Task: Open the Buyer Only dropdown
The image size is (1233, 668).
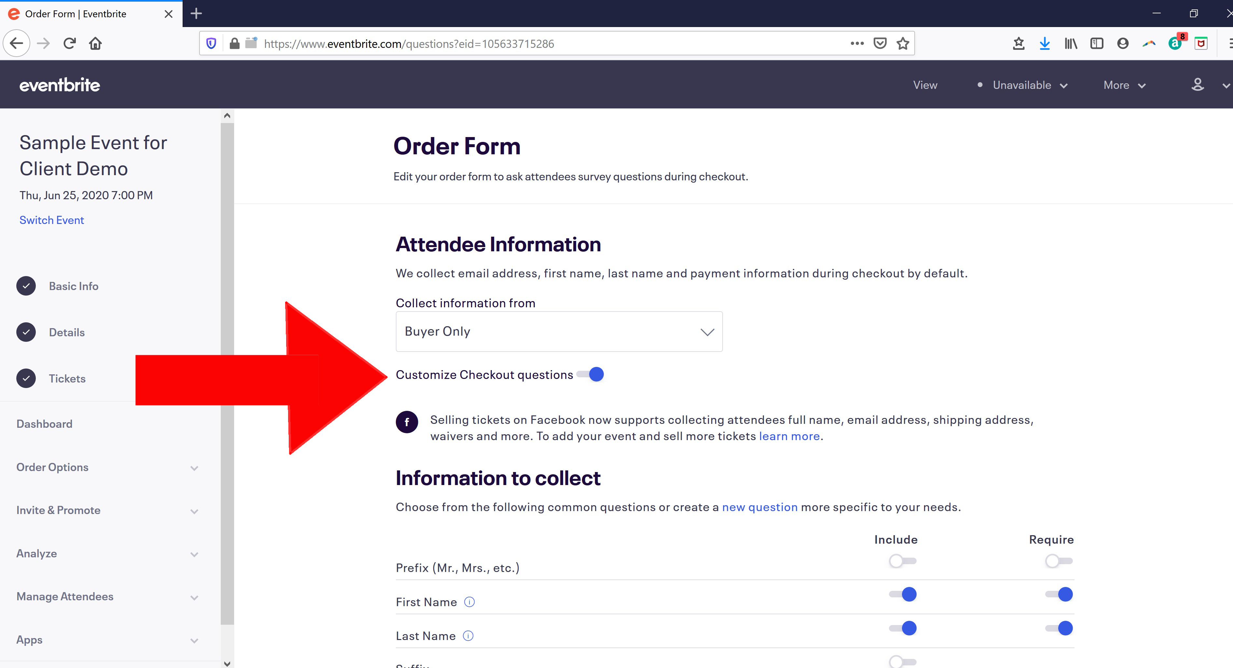Action: click(x=559, y=331)
